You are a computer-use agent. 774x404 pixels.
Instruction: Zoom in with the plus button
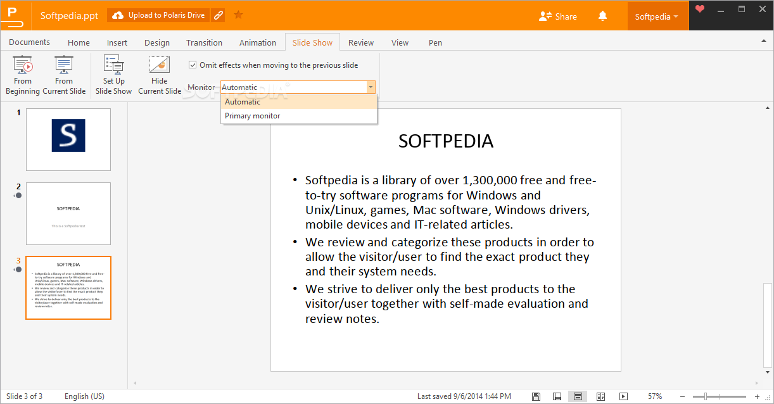[757, 396]
